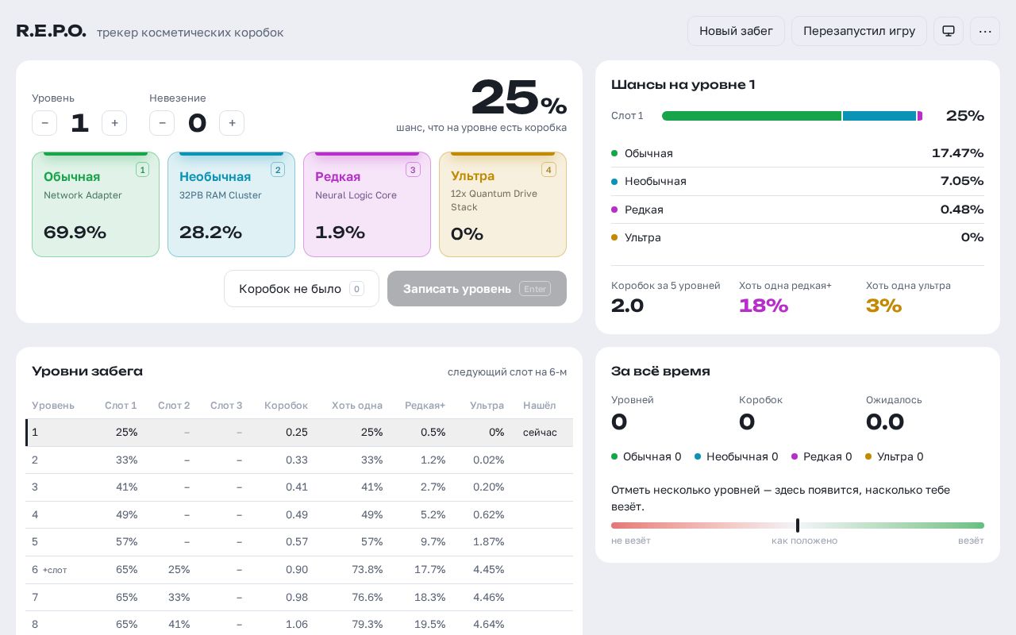1016x635 pixels.
Task: Click the следующий слот на 6-м note
Action: 507,372
